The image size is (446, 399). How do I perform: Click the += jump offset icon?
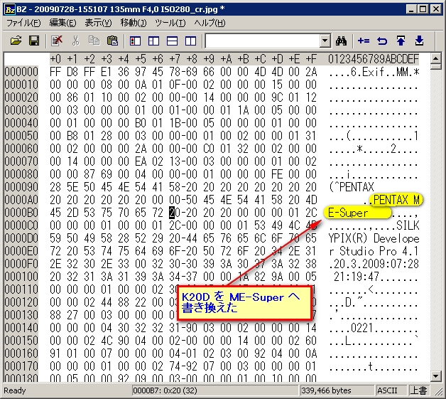click(x=364, y=41)
